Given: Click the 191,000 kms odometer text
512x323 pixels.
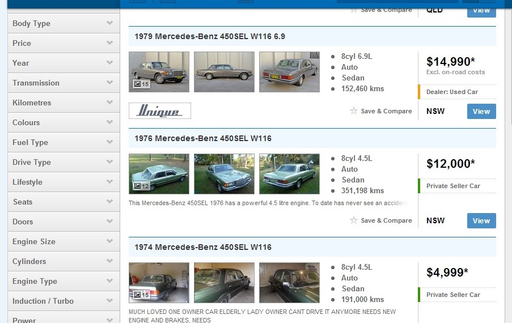Looking at the screenshot, I should pos(362,299).
